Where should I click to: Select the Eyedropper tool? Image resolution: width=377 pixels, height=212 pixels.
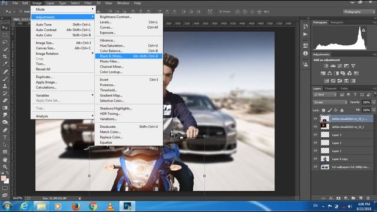(5, 64)
